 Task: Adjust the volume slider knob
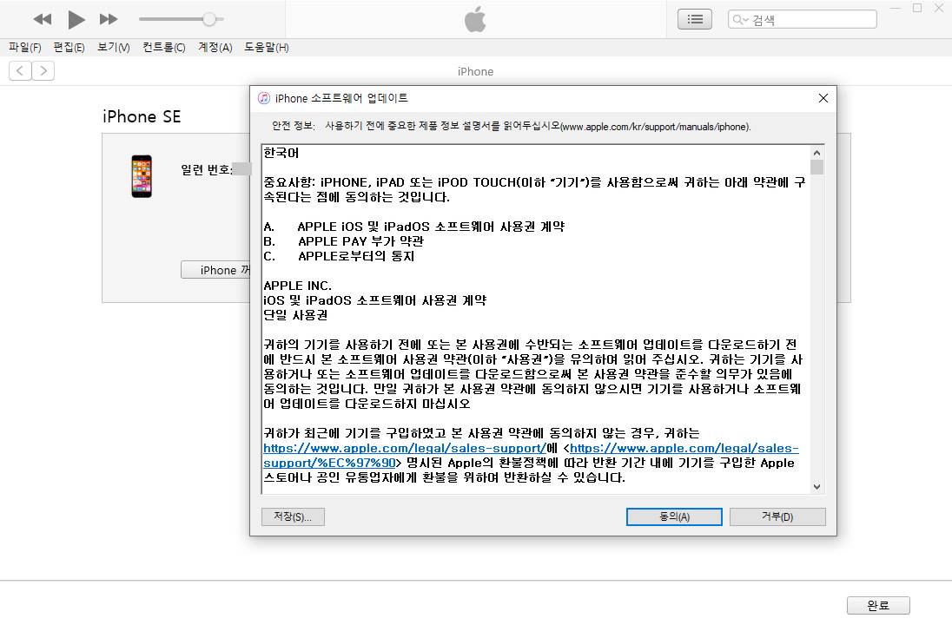tap(208, 19)
